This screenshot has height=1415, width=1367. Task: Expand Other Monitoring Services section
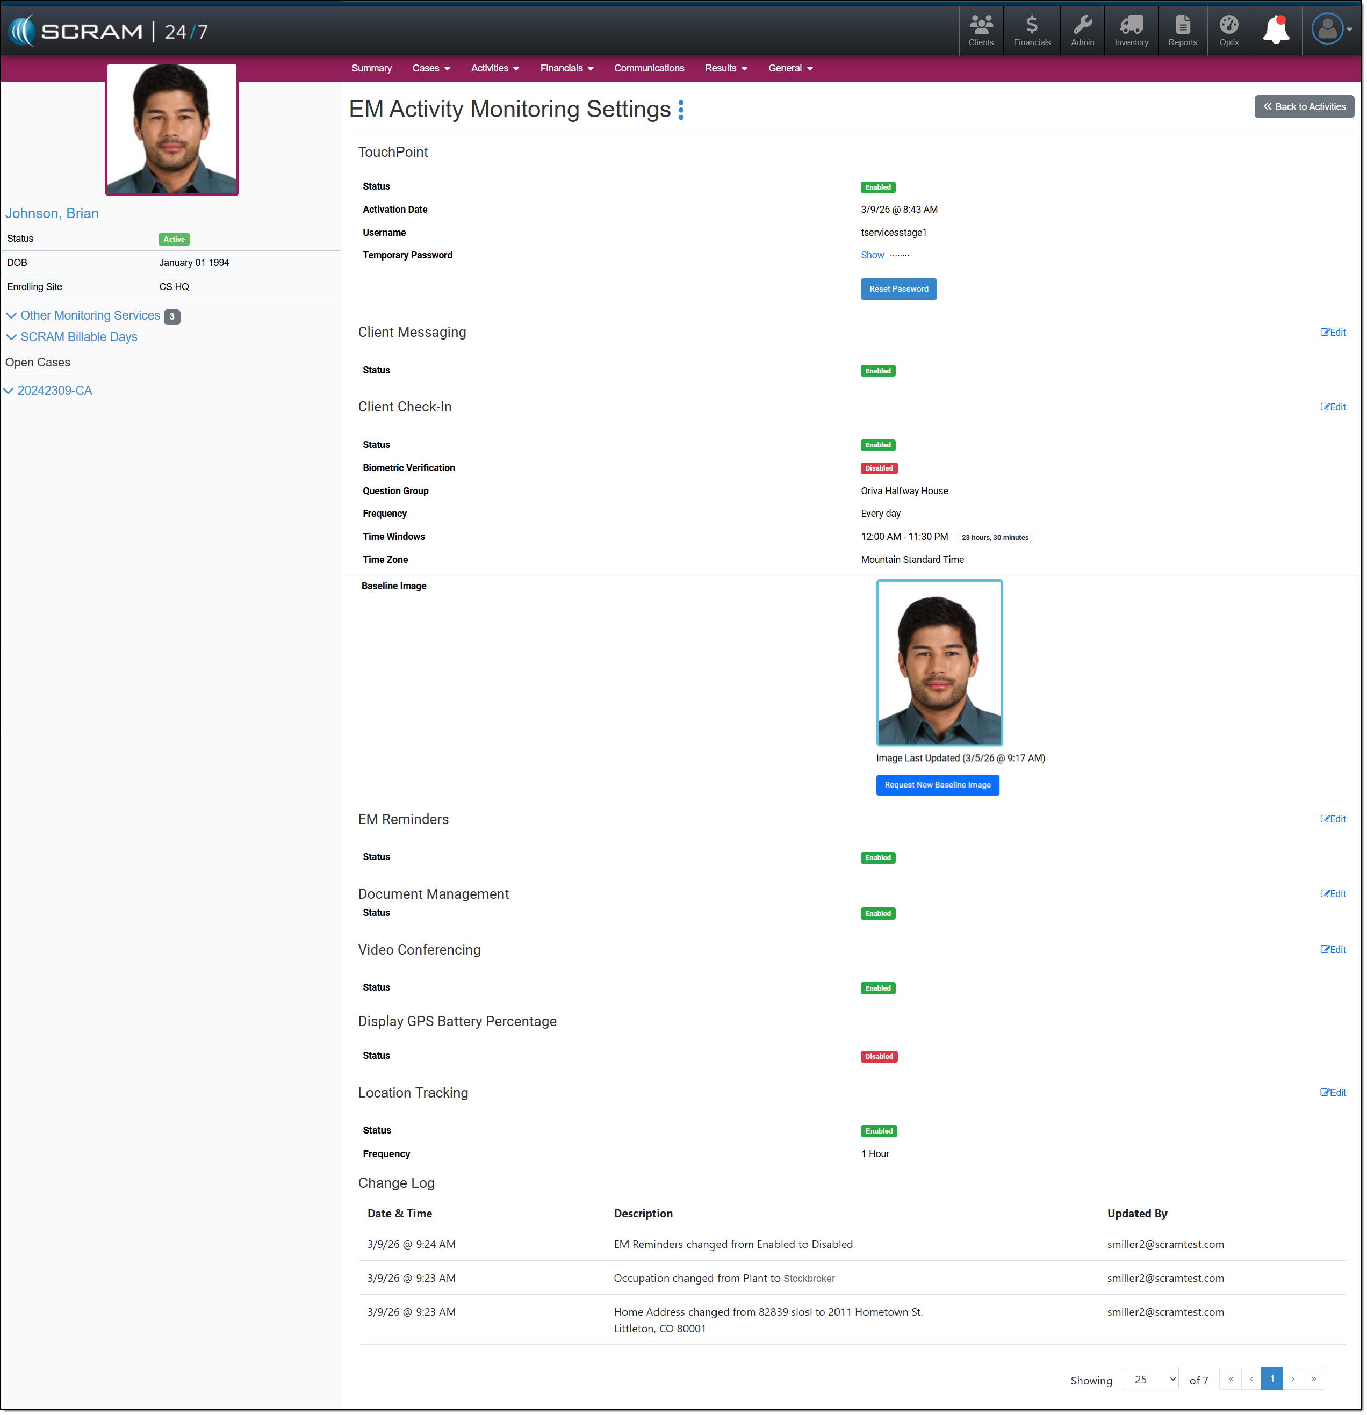tap(90, 315)
